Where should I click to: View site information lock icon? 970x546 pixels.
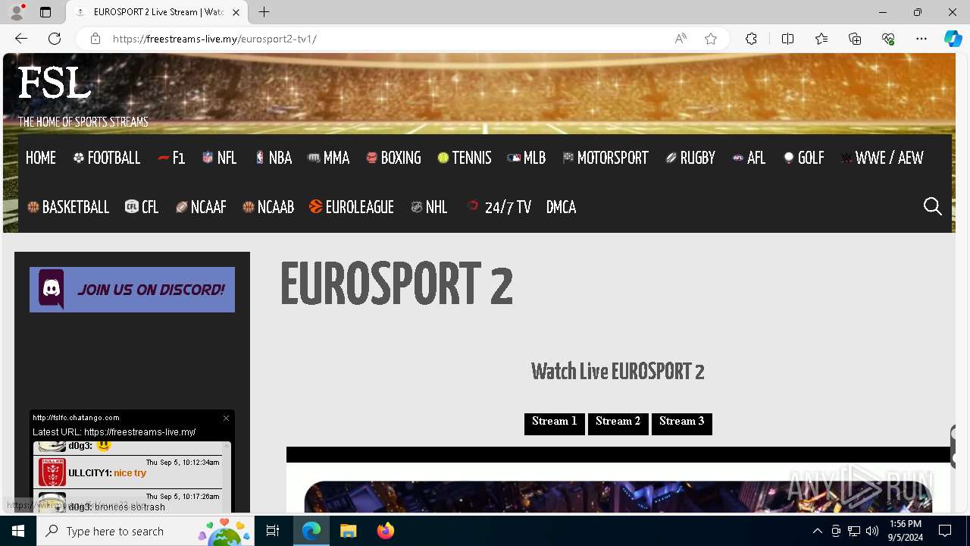(x=95, y=39)
